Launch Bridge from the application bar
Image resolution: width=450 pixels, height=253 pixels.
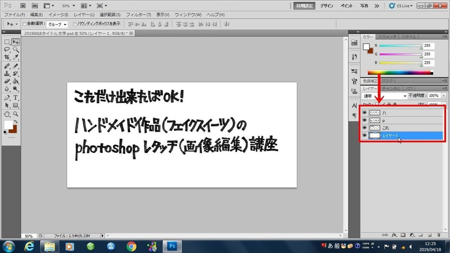point(23,6)
